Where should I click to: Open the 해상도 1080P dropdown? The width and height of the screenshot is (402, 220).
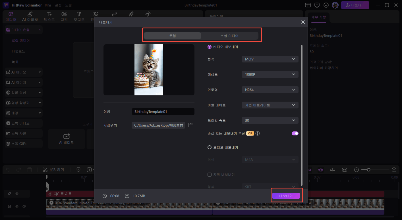[270, 74]
